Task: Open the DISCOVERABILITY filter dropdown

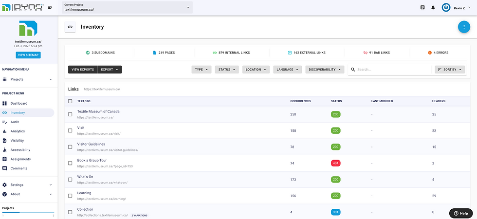Action: tap(325, 69)
